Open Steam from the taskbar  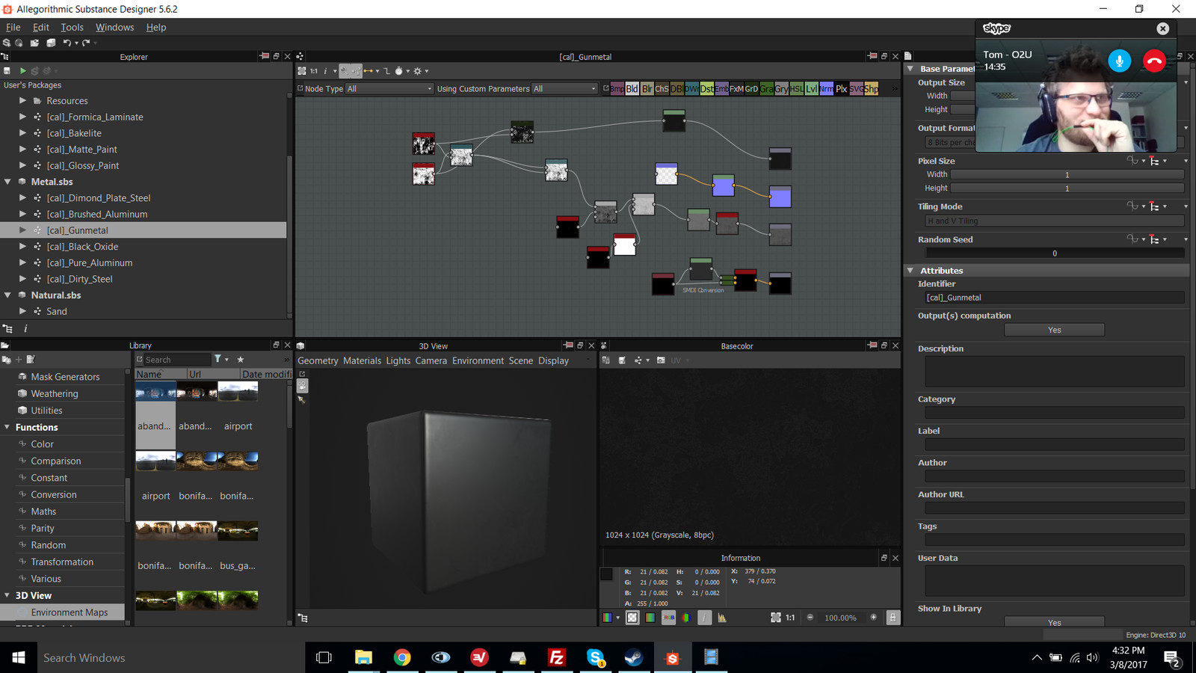coord(633,657)
